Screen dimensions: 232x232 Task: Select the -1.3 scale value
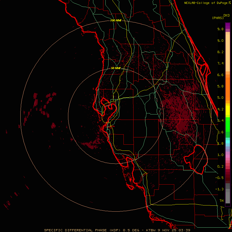click(x=219, y=189)
